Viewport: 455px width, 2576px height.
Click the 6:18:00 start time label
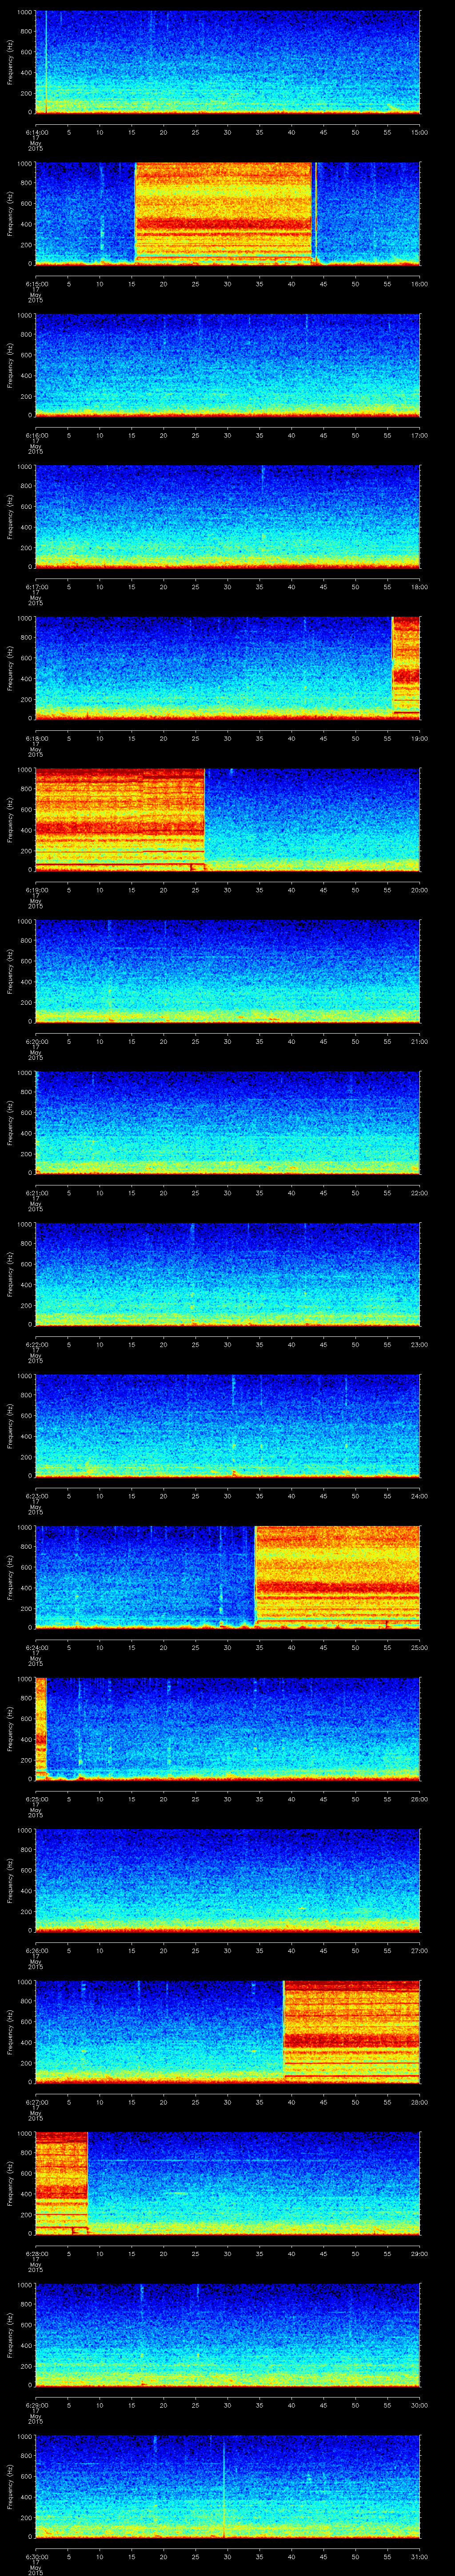36,738
